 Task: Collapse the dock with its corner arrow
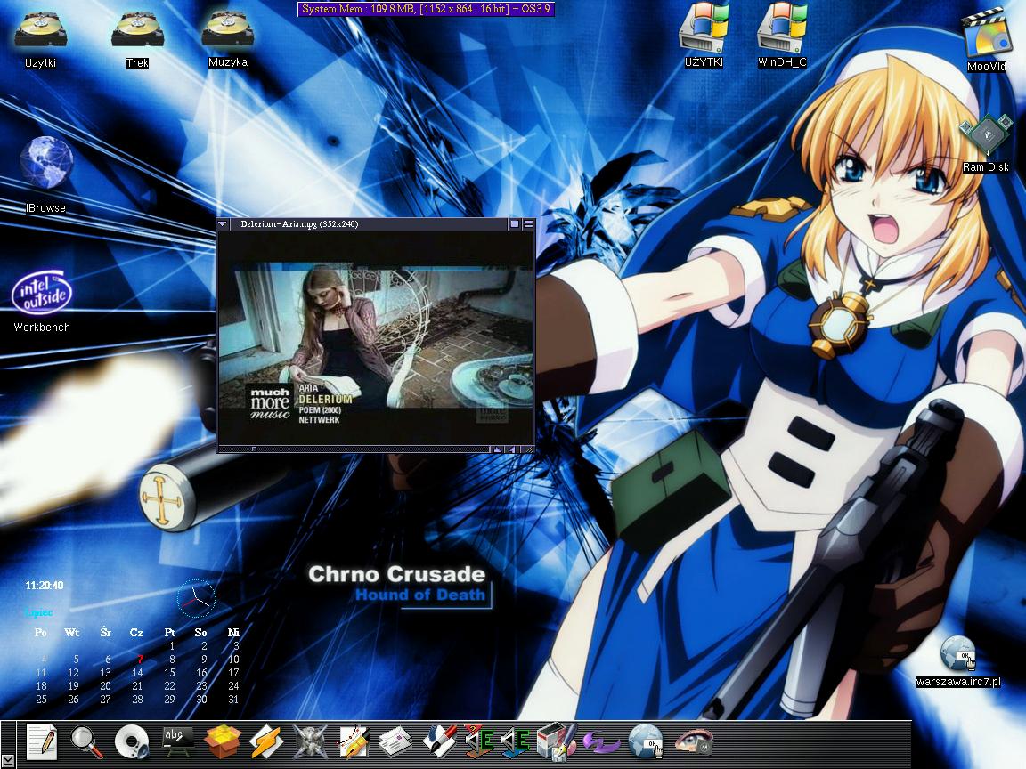tap(8, 760)
